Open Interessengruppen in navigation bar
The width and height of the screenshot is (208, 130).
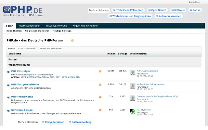tap(30, 26)
